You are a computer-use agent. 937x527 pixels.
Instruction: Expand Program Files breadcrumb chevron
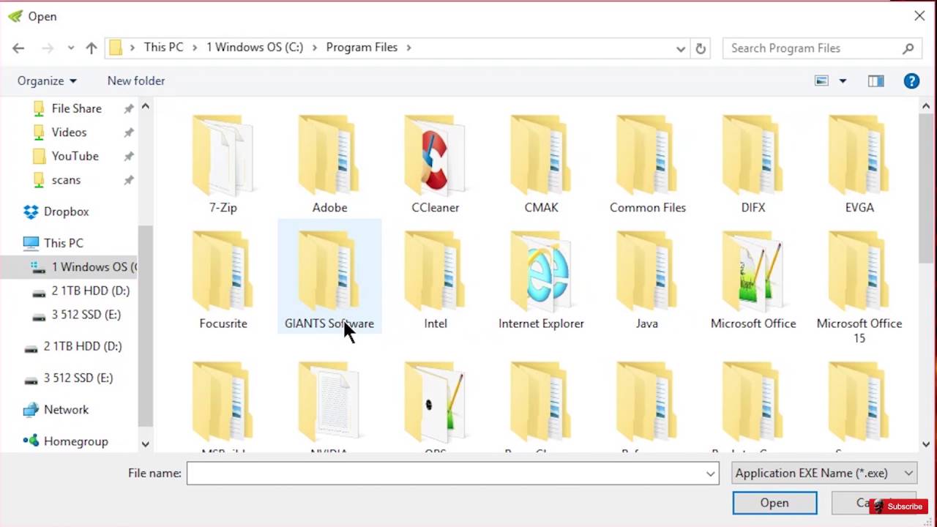tap(409, 48)
